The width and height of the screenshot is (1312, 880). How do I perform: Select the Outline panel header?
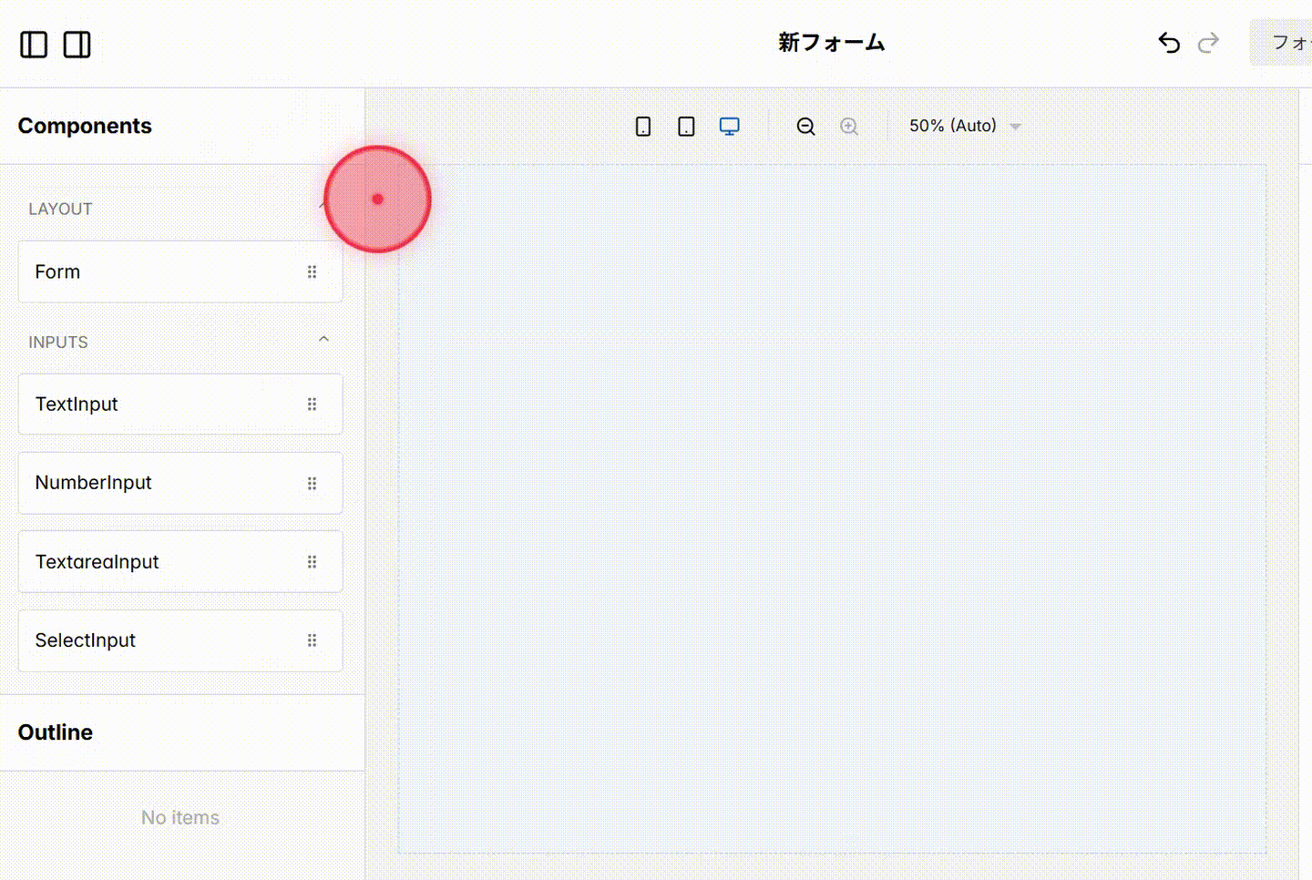tap(56, 732)
